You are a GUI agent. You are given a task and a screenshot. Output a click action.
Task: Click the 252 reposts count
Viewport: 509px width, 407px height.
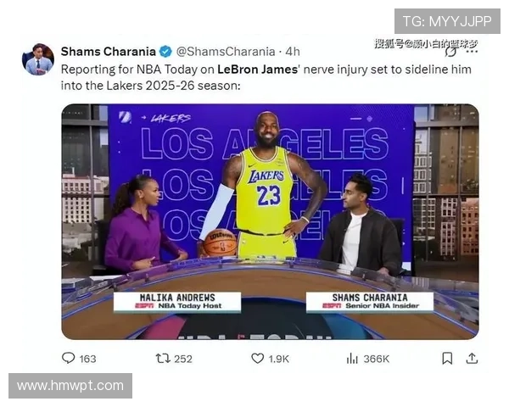[x=183, y=359]
